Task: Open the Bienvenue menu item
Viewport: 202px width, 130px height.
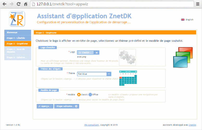Action: pos(18,32)
